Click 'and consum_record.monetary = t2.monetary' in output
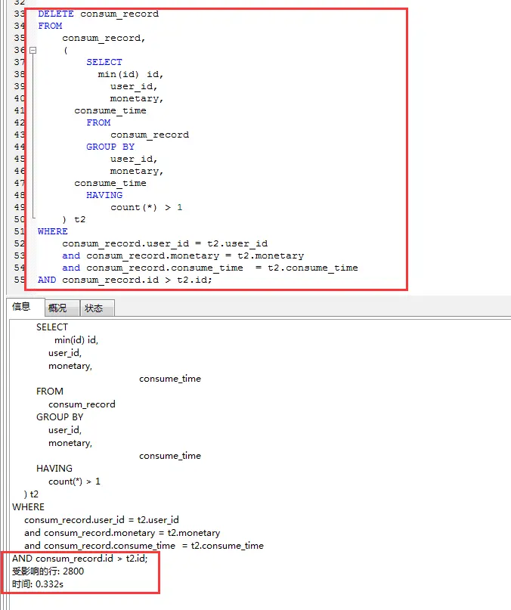The width and height of the screenshot is (511, 610). pos(122,533)
